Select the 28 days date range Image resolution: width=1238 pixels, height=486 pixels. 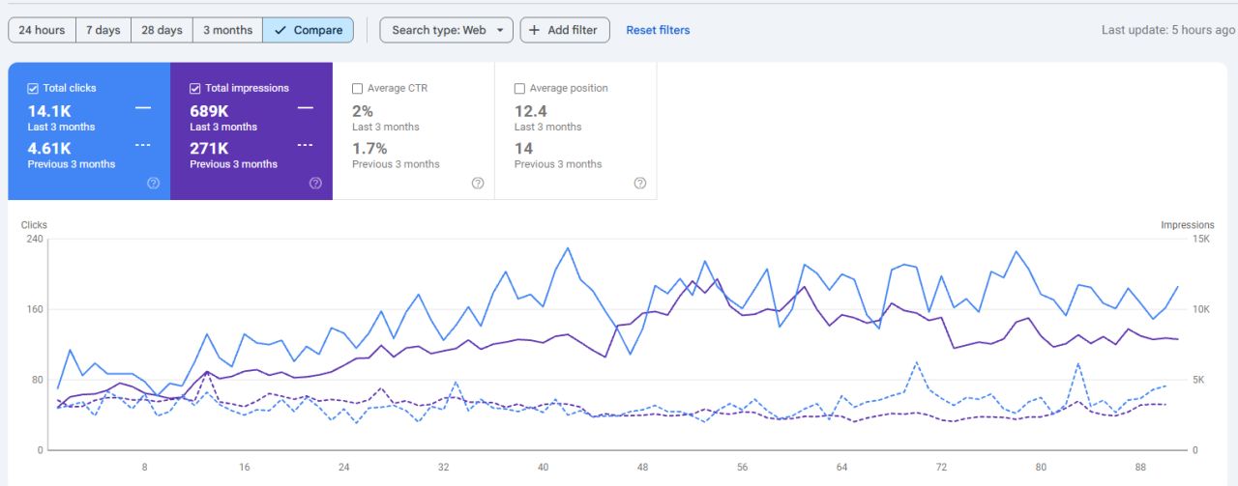pos(162,30)
